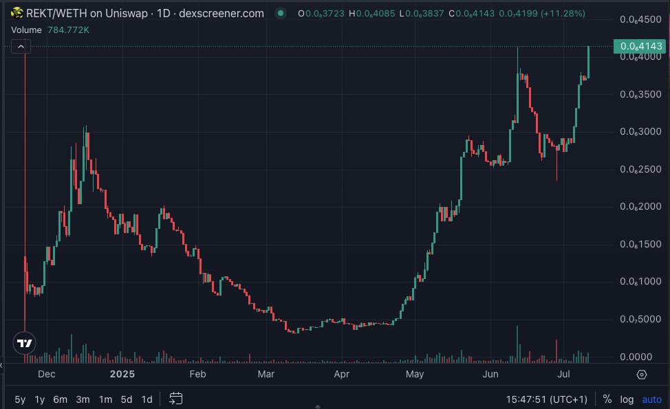Click the Volume 784.772K indicator label

(50, 30)
